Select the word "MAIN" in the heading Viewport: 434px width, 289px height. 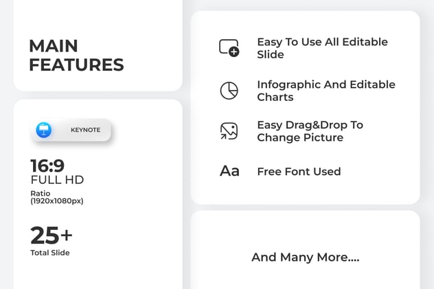pos(54,47)
